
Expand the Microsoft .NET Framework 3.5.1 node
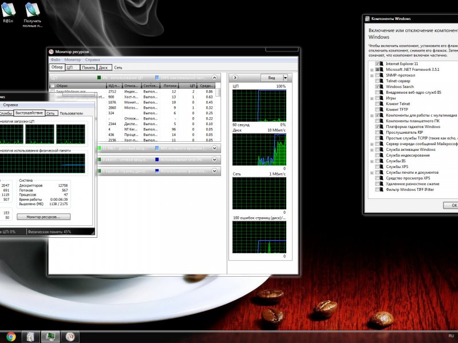point(372,70)
